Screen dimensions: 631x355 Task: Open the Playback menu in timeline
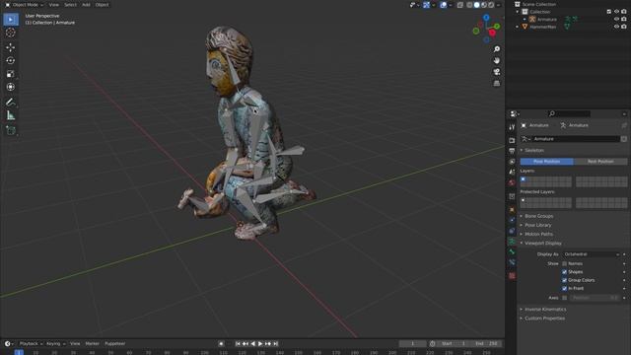(x=31, y=344)
